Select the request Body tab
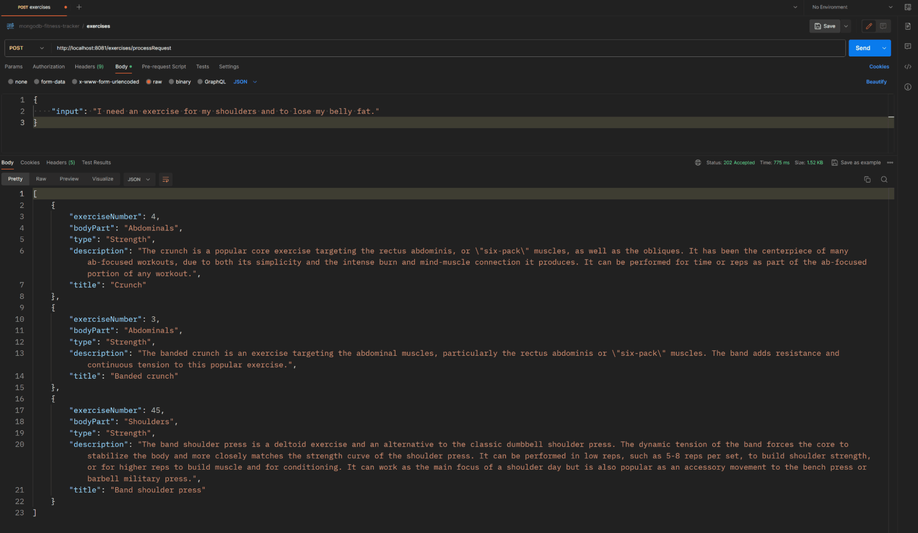This screenshot has width=918, height=533. pyautogui.click(x=123, y=67)
